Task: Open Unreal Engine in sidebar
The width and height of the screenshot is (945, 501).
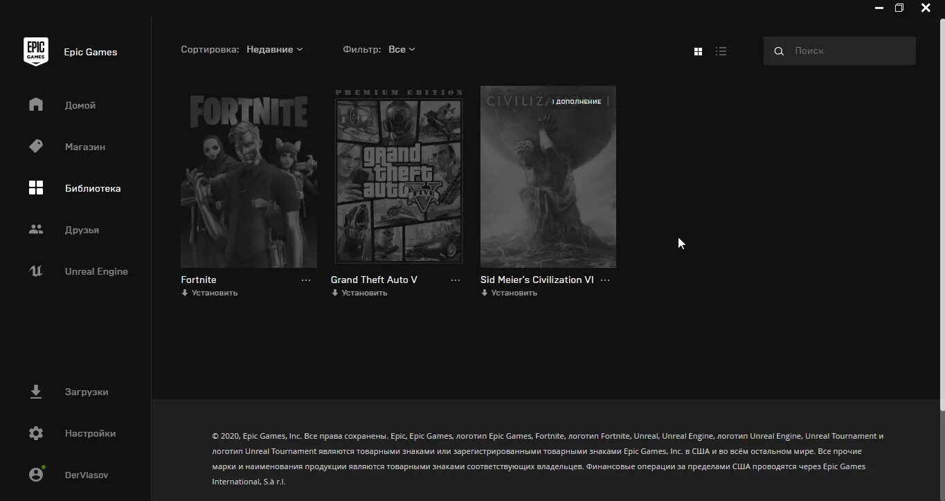Action: click(96, 271)
